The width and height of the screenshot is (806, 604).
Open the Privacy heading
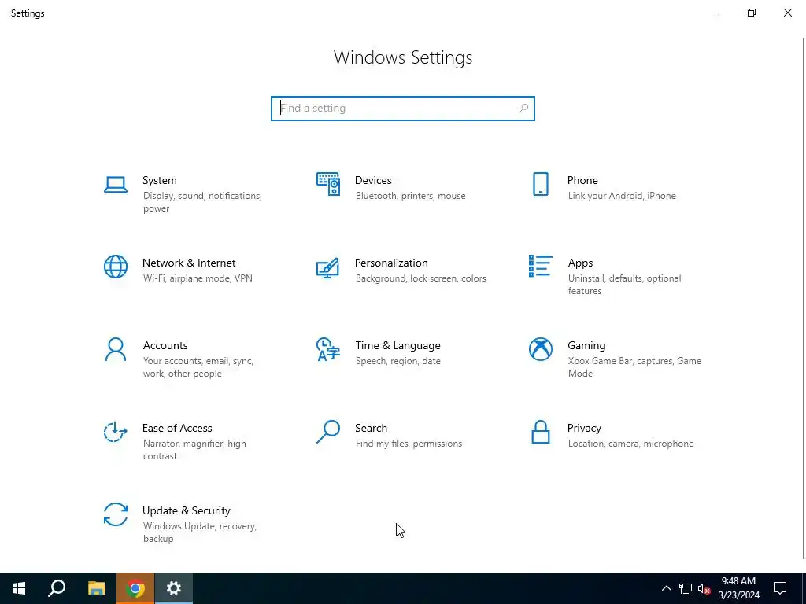pos(584,429)
